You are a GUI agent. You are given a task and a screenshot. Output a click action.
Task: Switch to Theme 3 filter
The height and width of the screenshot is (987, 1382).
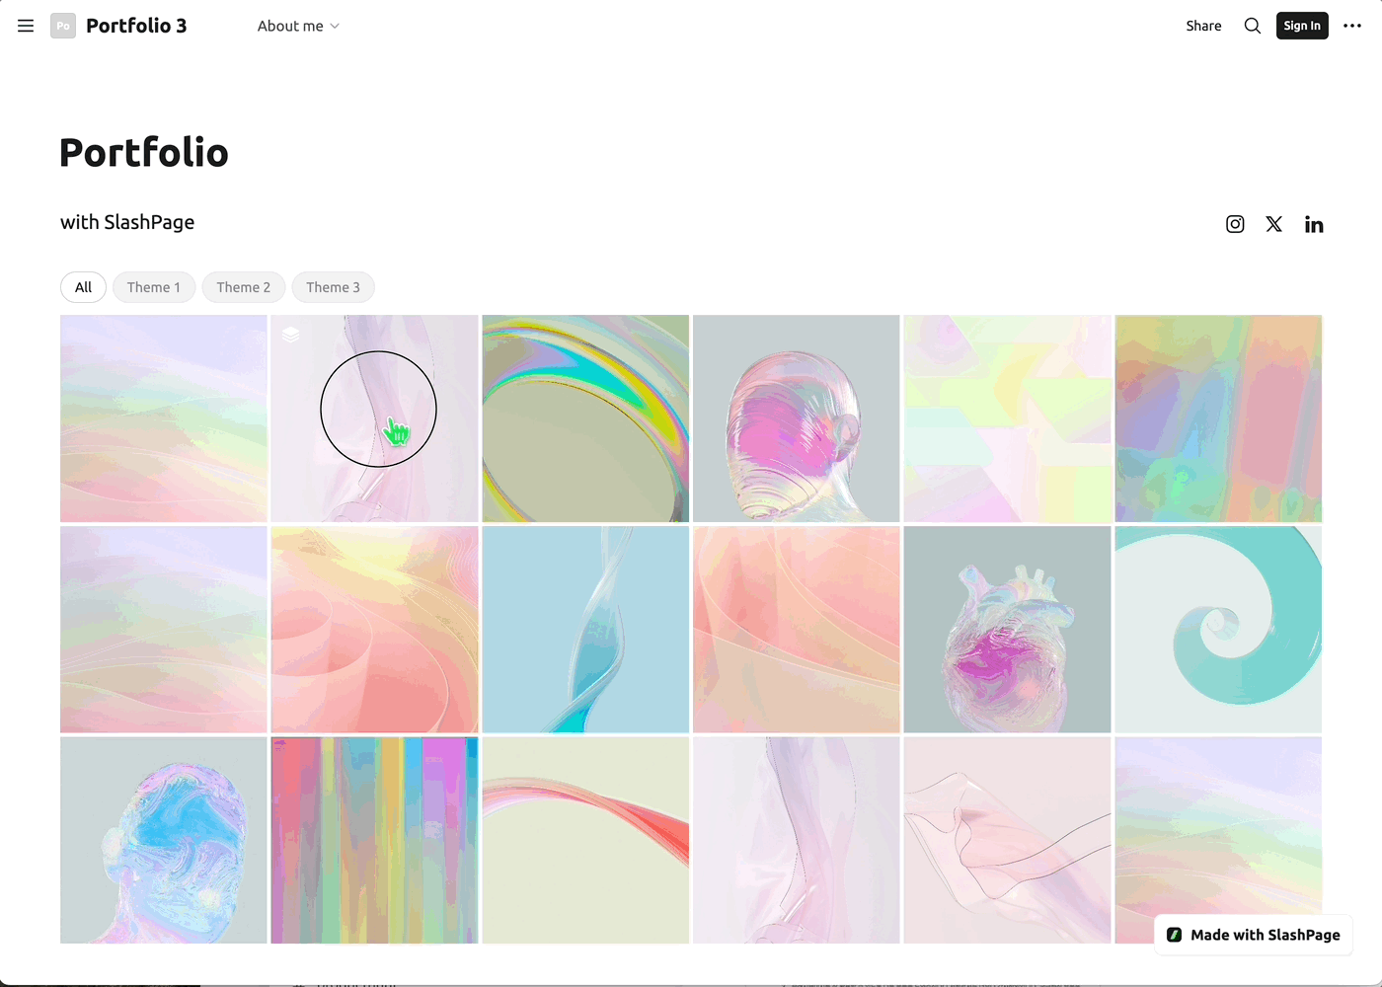[x=333, y=287]
